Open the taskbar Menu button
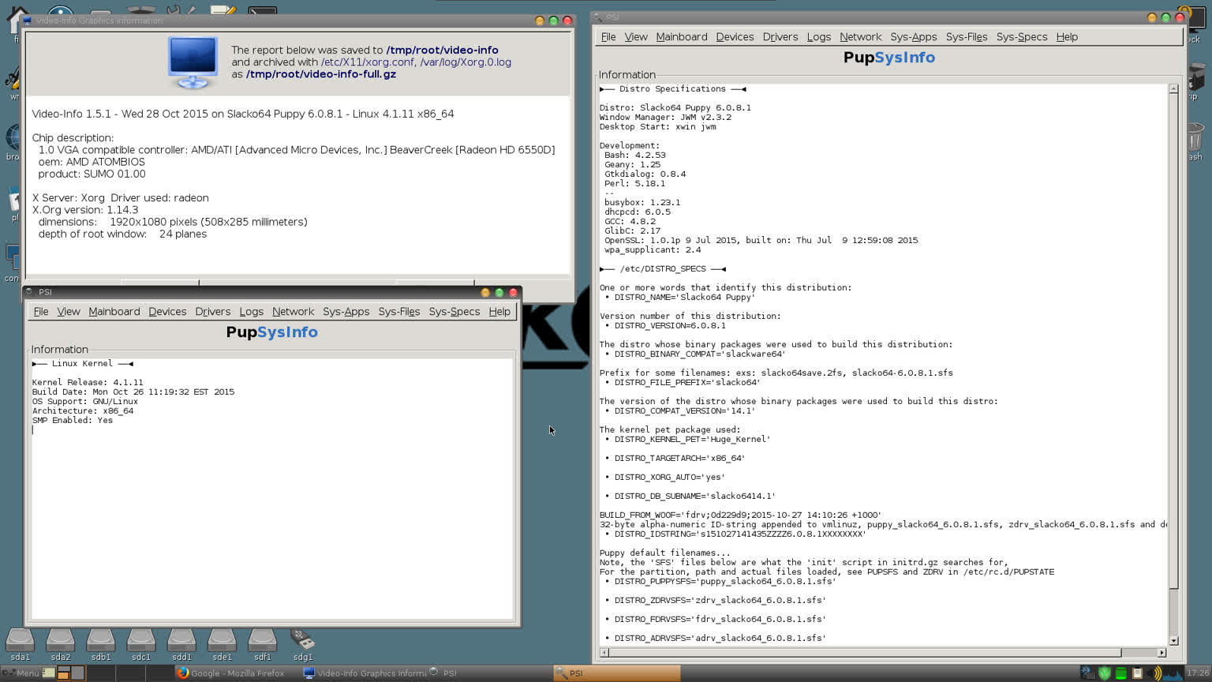This screenshot has height=682, width=1212. pos(21,673)
